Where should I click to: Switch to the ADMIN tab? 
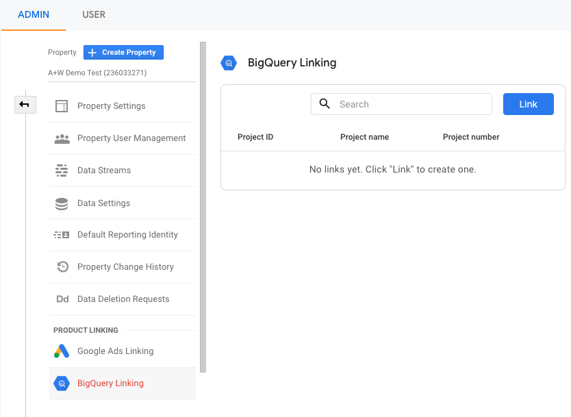pos(34,14)
